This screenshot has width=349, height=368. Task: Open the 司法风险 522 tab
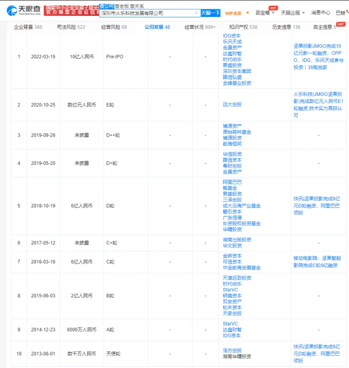pyautogui.click(x=71, y=27)
